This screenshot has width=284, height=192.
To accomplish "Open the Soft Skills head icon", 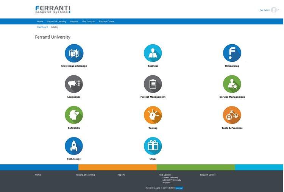I will click(74, 115).
